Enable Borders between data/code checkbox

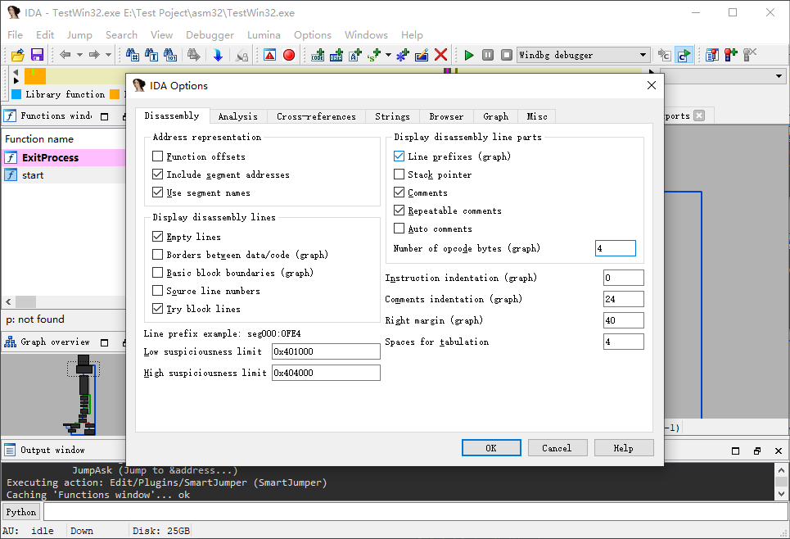click(x=158, y=255)
